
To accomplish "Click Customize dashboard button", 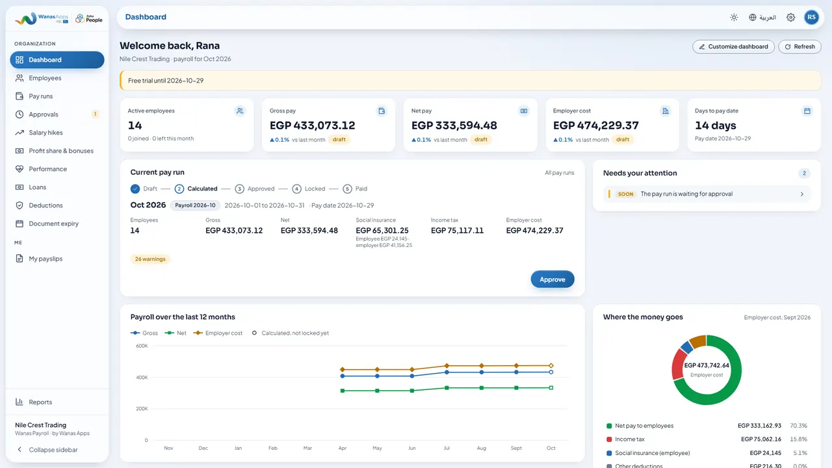I will pos(734,47).
